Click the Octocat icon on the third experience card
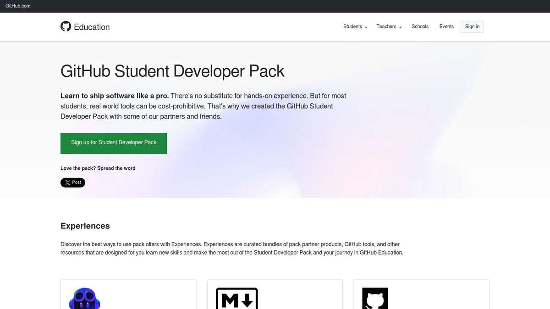 [x=376, y=299]
